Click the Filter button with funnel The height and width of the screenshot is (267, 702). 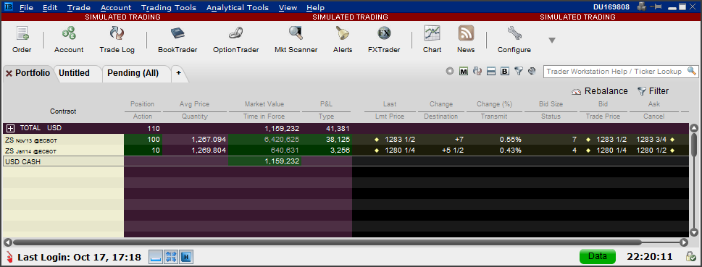(653, 91)
